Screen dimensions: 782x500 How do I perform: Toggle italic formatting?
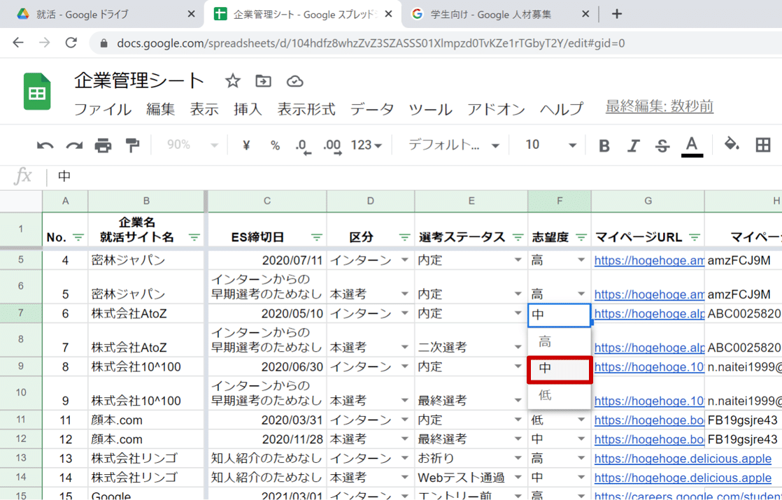click(634, 145)
